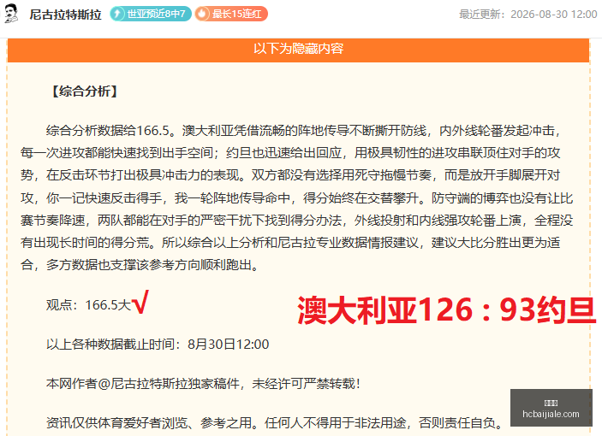Screen dimensions: 602x436
Task: Click the paragraph starting 综合分析数据给166.5
Action: pos(297,197)
